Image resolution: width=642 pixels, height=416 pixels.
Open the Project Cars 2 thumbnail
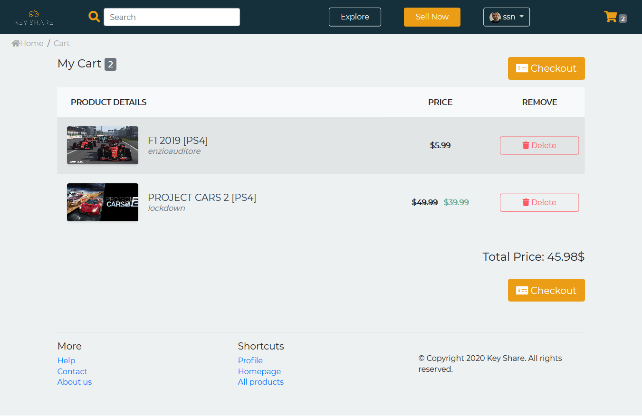point(103,202)
